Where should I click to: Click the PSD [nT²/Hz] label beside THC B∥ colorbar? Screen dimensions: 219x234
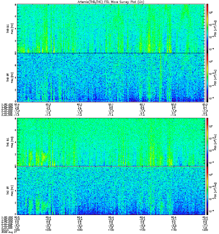pyautogui.click(x=215, y=191)
